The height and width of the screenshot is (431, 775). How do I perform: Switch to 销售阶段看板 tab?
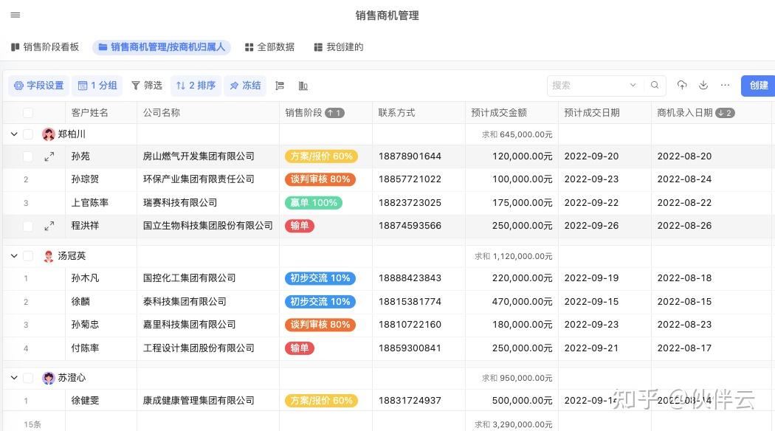pyautogui.click(x=45, y=47)
